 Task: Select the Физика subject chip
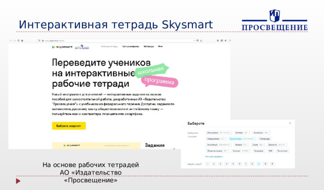click(241, 145)
